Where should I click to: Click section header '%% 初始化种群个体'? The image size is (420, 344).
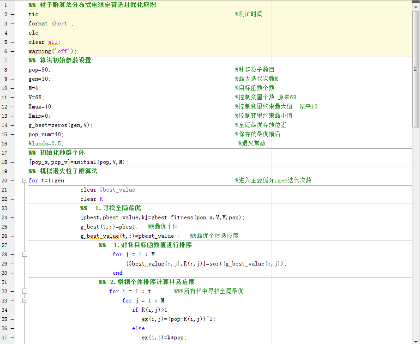tap(56, 153)
